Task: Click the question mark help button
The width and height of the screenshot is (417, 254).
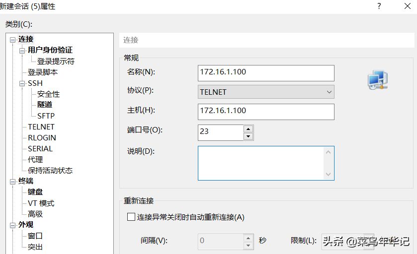Action: click(379, 6)
